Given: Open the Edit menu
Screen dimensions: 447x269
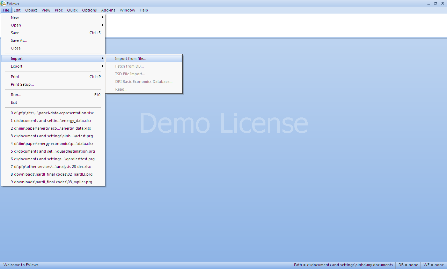Looking at the screenshot, I should point(17,10).
